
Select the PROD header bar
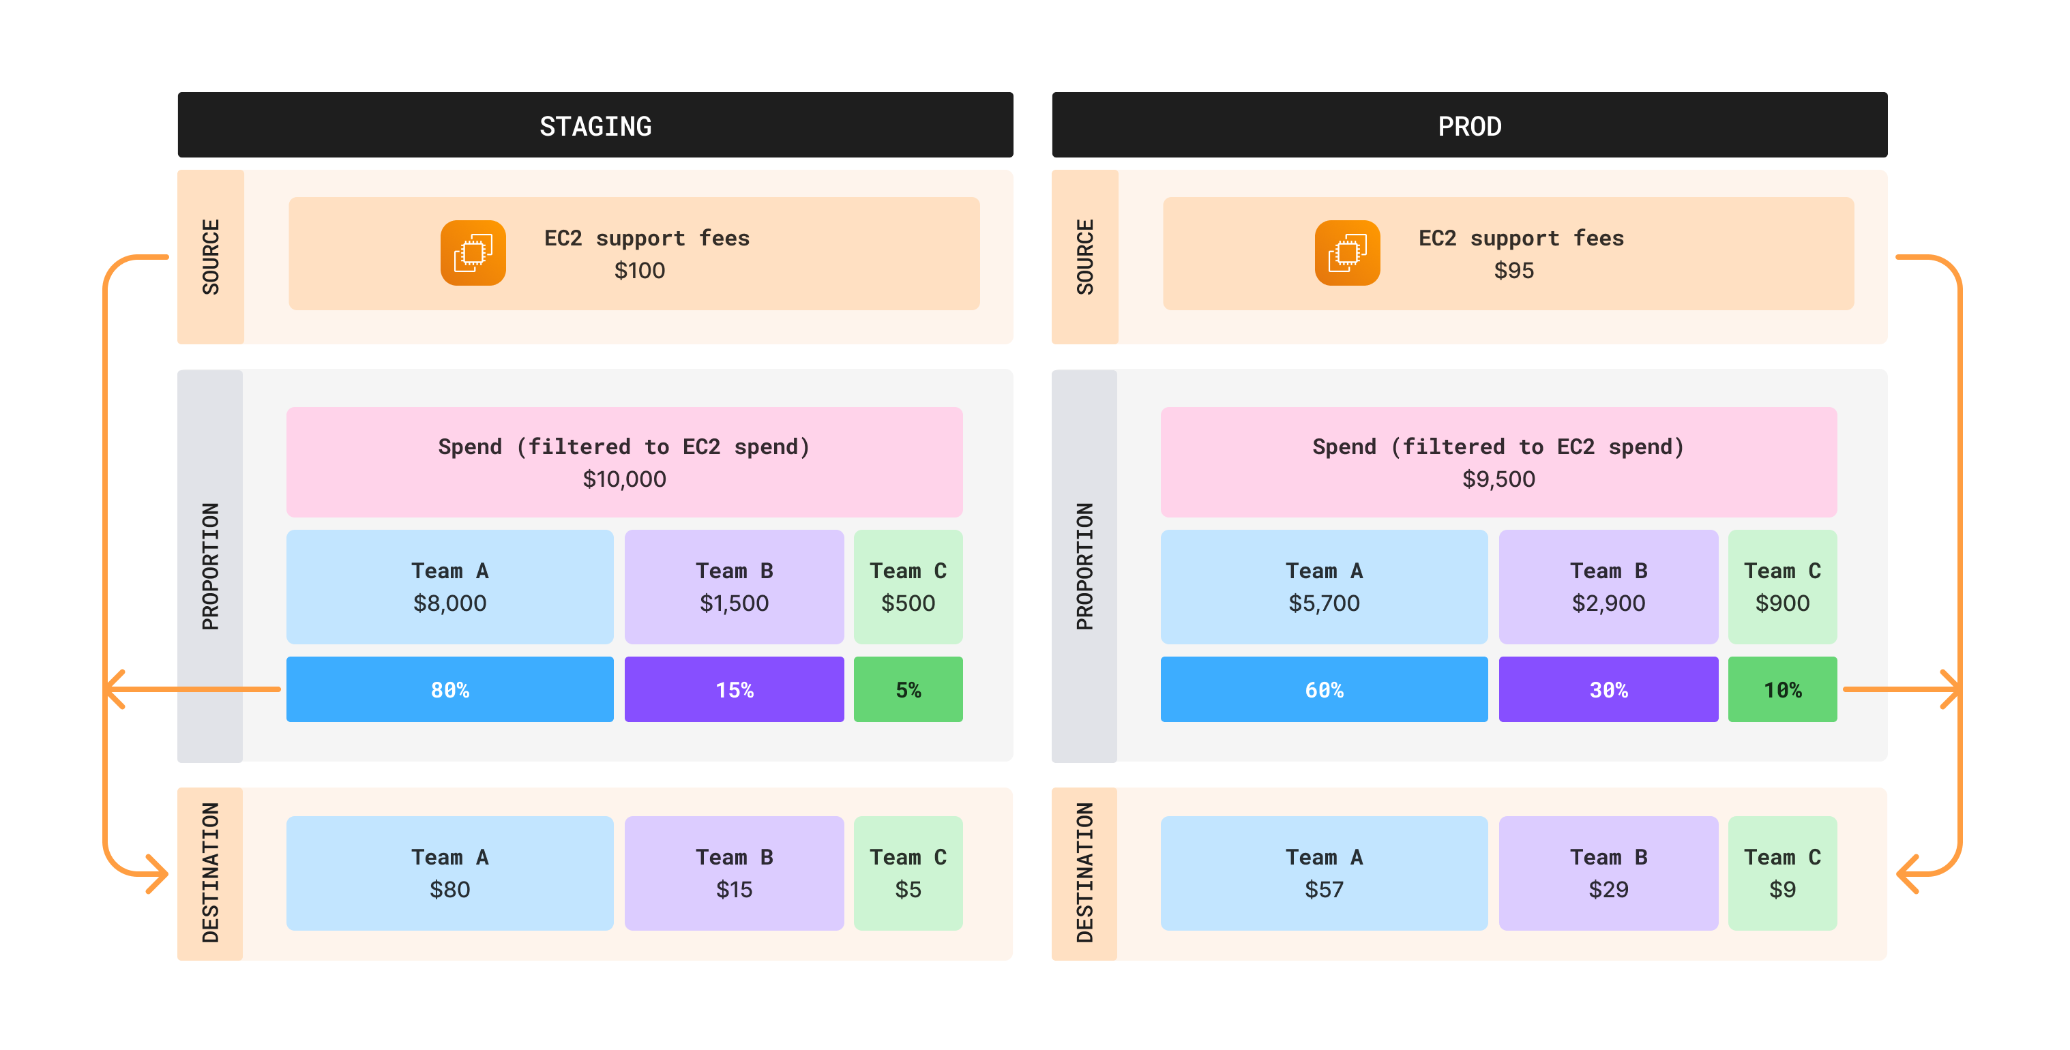point(1469,125)
